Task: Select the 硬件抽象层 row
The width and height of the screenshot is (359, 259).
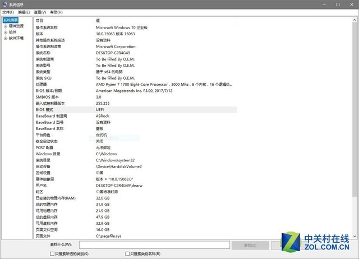Action: pyautogui.click(x=136, y=179)
